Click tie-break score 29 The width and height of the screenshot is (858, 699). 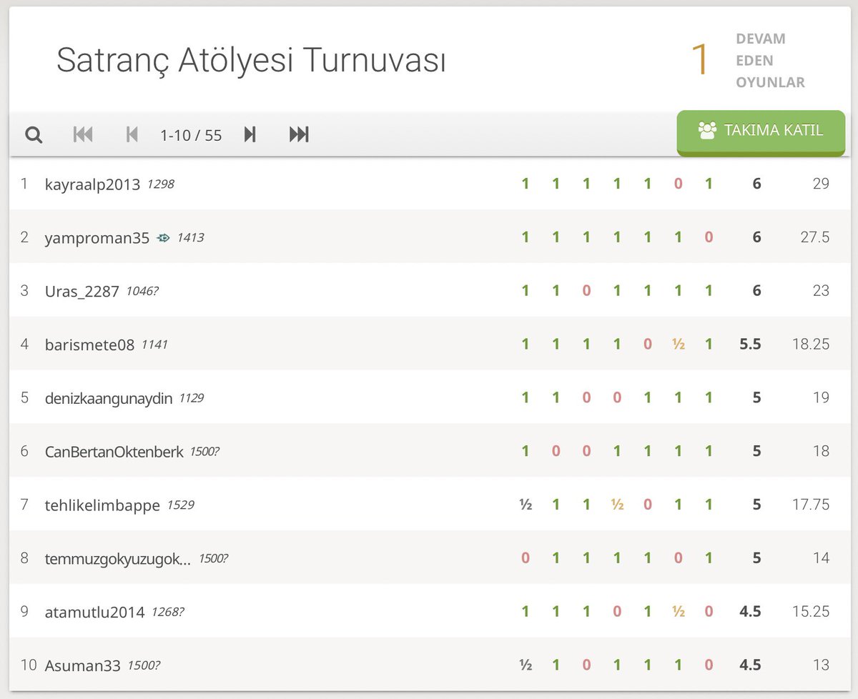coord(821,184)
